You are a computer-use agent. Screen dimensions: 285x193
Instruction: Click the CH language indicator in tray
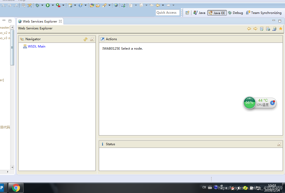tap(204, 187)
